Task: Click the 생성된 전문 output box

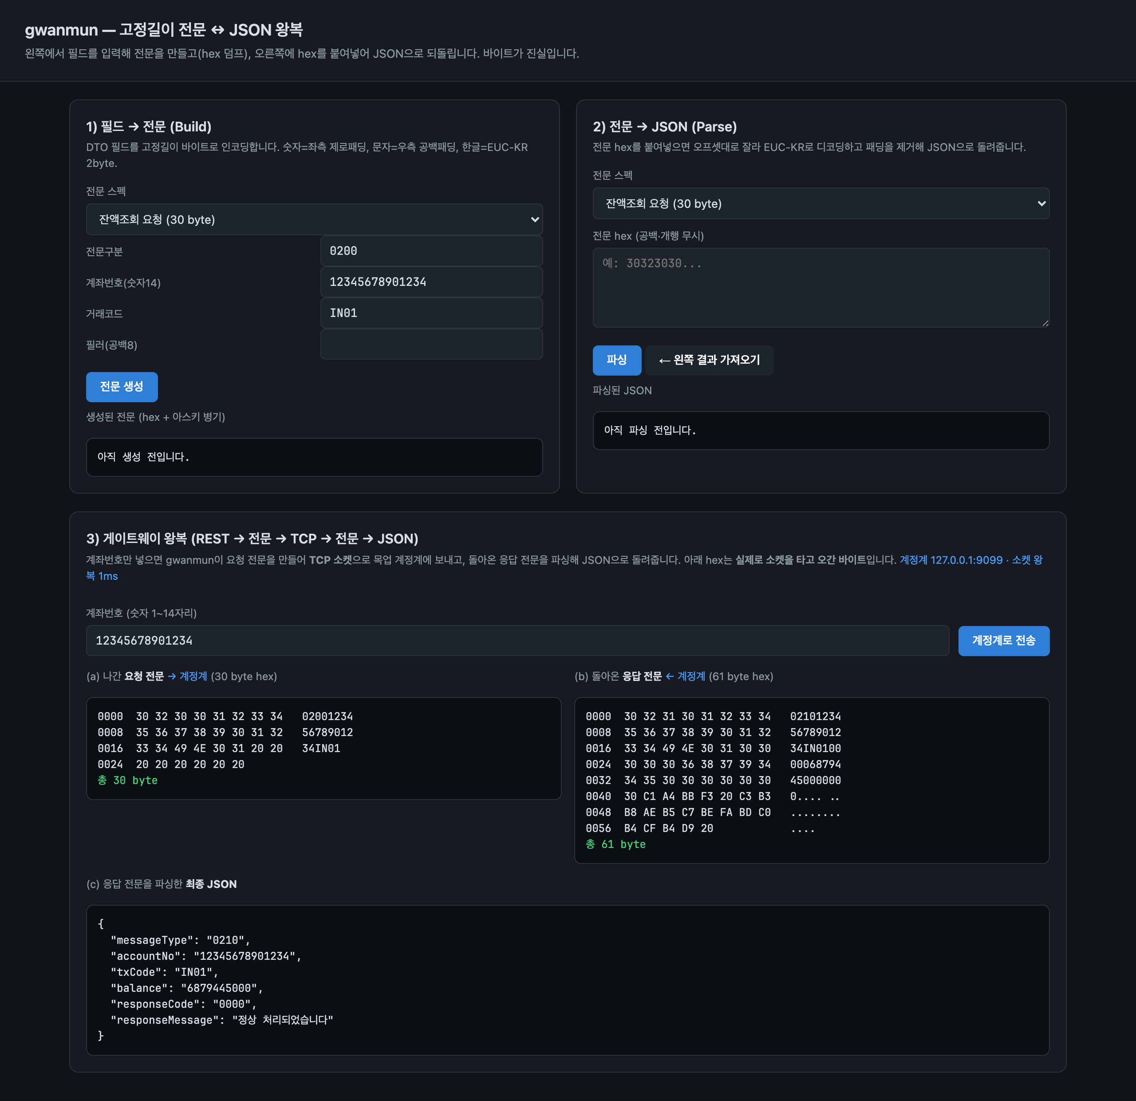Action: [x=314, y=457]
